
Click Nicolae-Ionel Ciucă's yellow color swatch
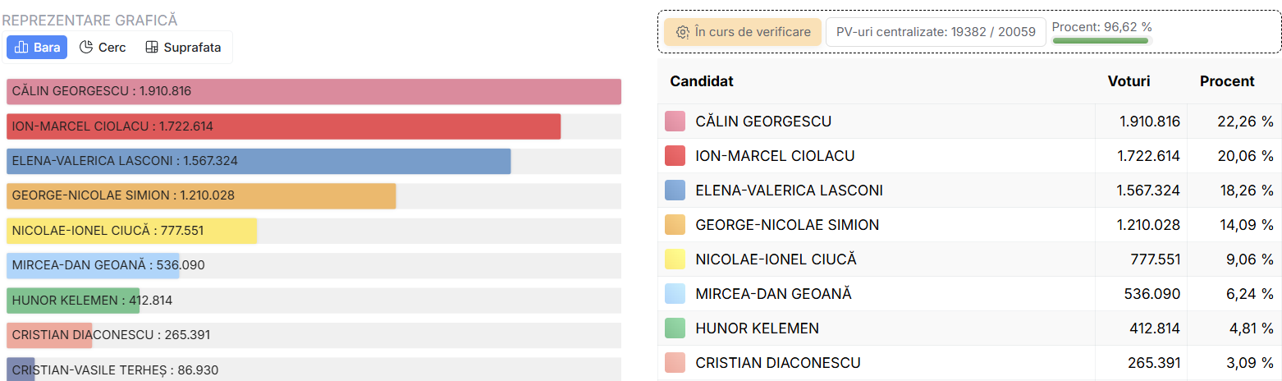pos(675,259)
